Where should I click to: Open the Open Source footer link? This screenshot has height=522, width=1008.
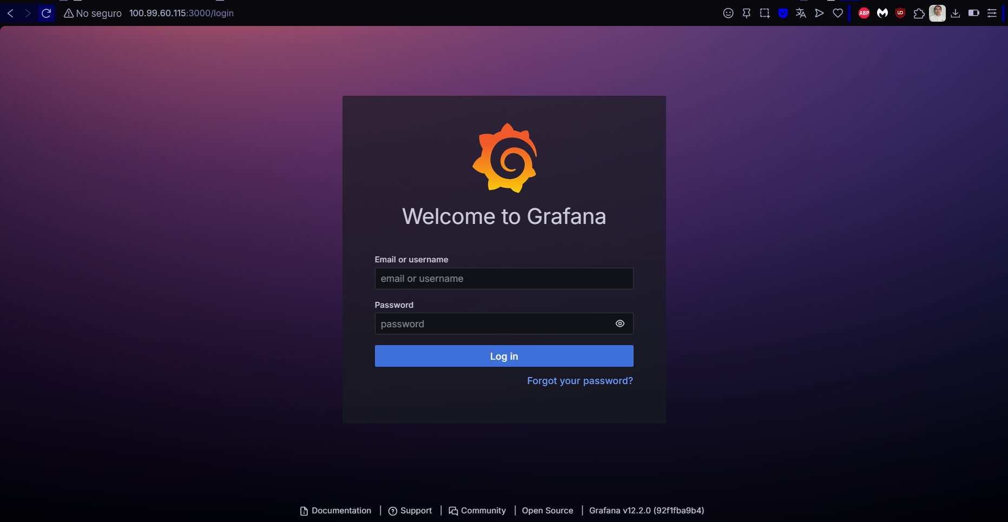click(548, 511)
